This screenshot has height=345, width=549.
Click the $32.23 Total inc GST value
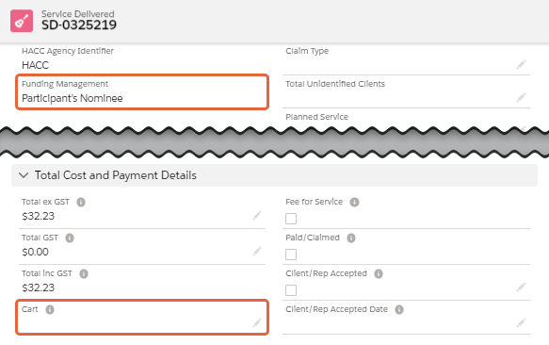pyautogui.click(x=39, y=287)
